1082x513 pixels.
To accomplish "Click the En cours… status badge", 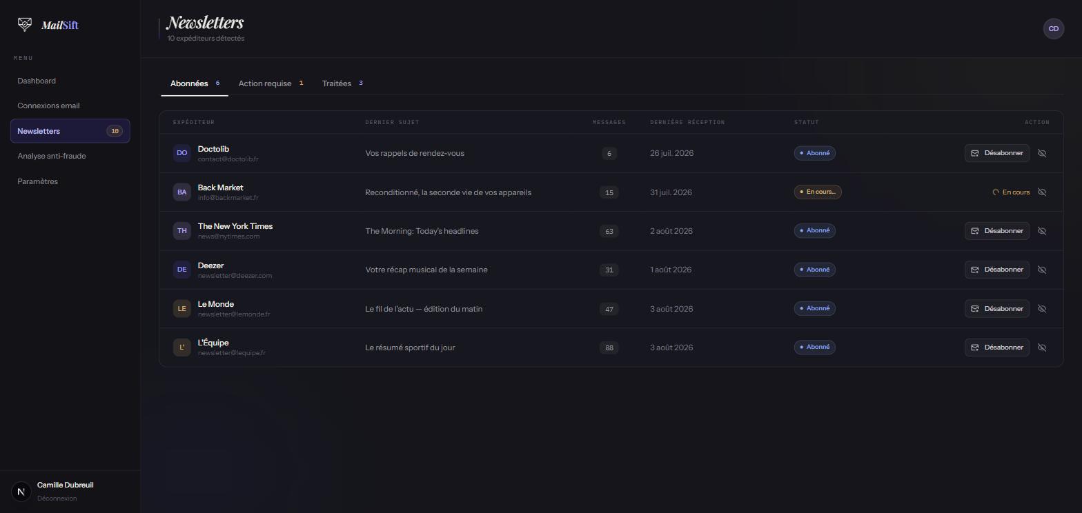I will [x=817, y=192].
